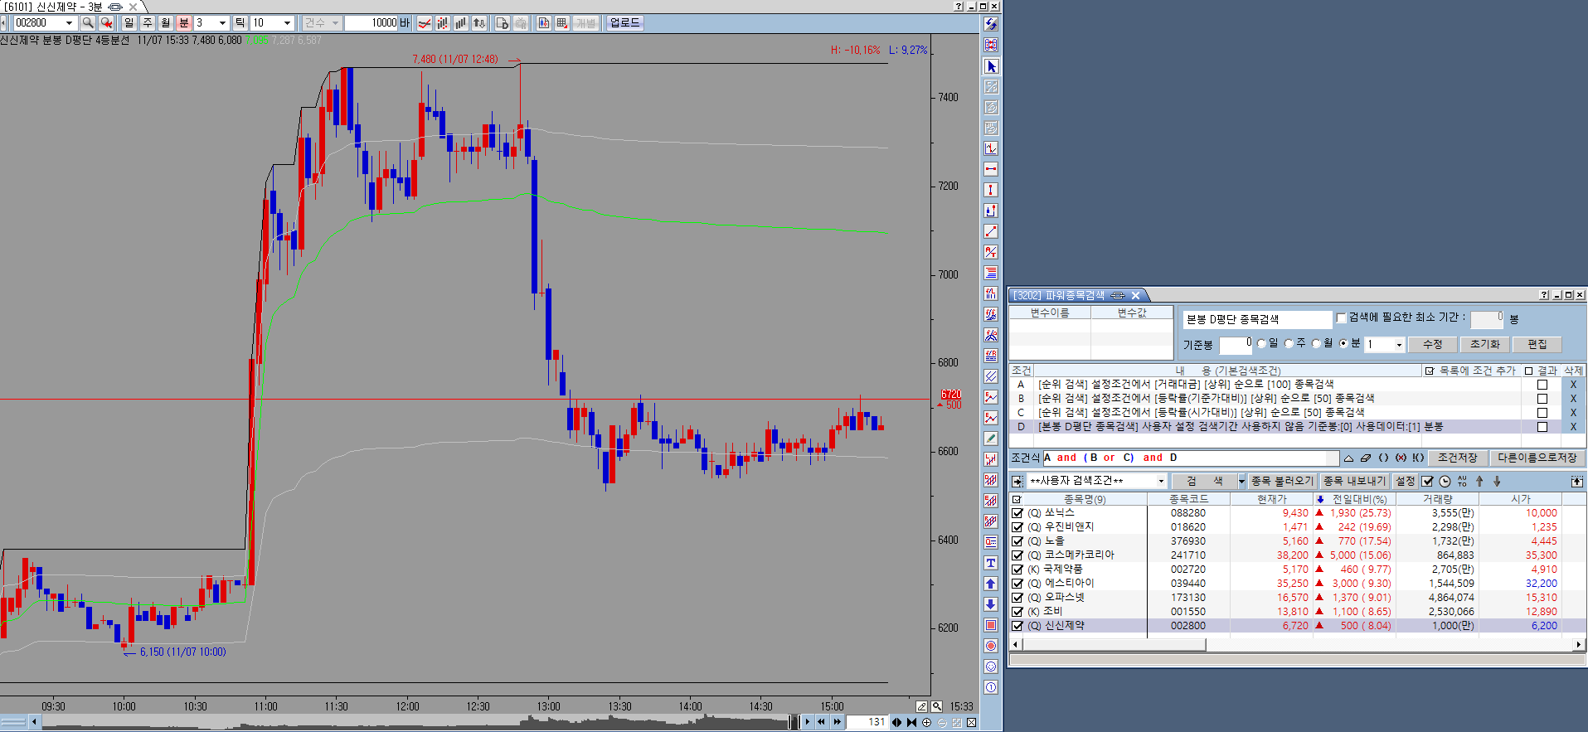Select the 일 (day) radio button
Viewport: 1588px width, 732px height.
(x=1261, y=343)
